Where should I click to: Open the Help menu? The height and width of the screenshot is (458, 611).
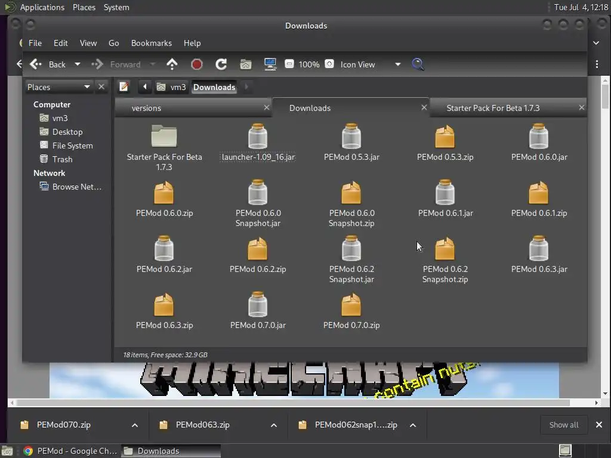192,43
